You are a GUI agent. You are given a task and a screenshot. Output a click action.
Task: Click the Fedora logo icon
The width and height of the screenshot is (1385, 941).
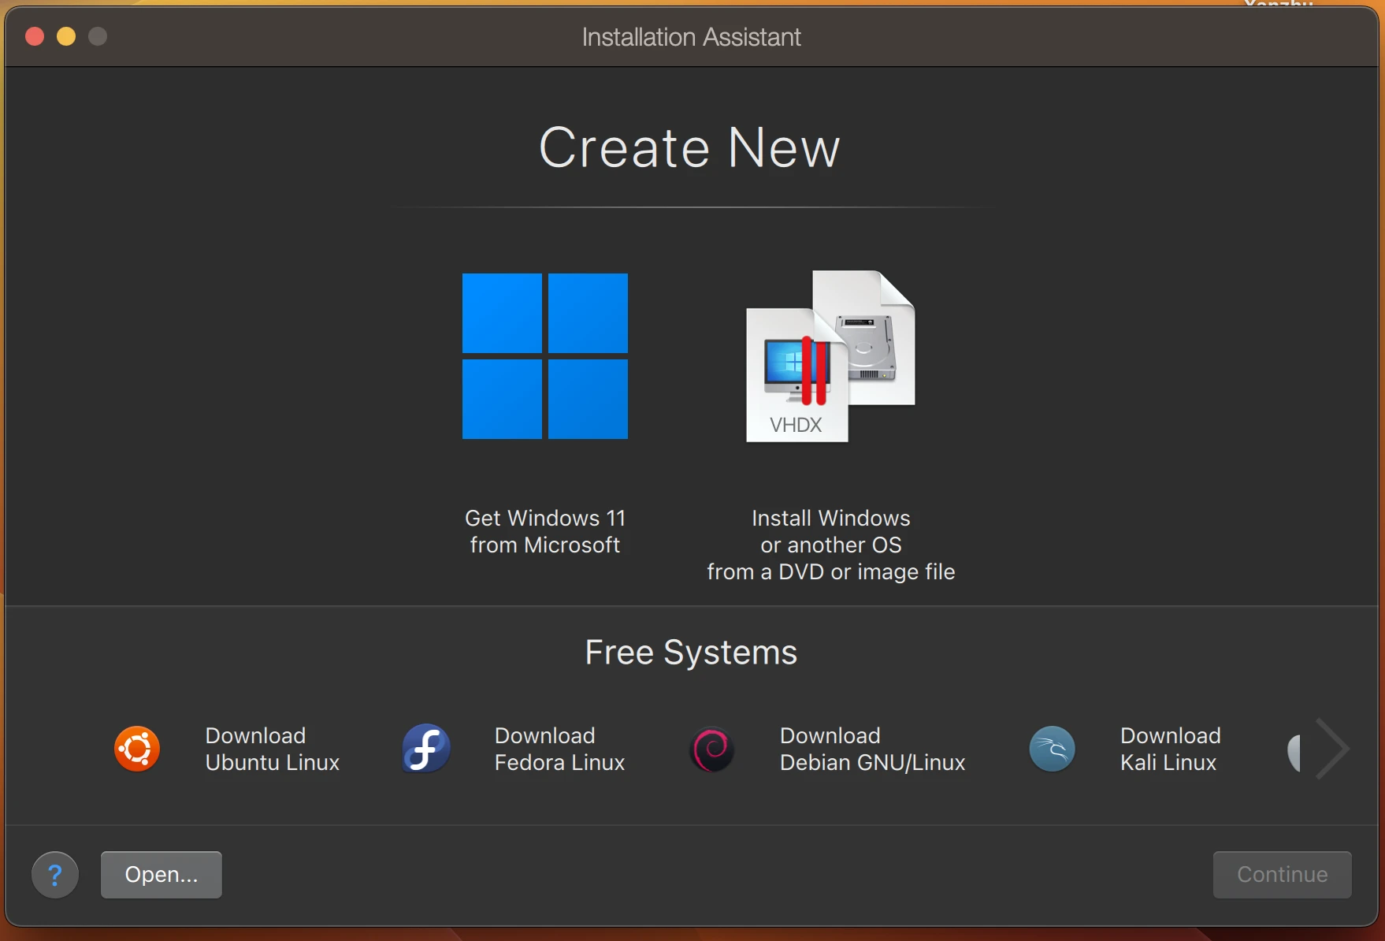pyautogui.click(x=424, y=749)
